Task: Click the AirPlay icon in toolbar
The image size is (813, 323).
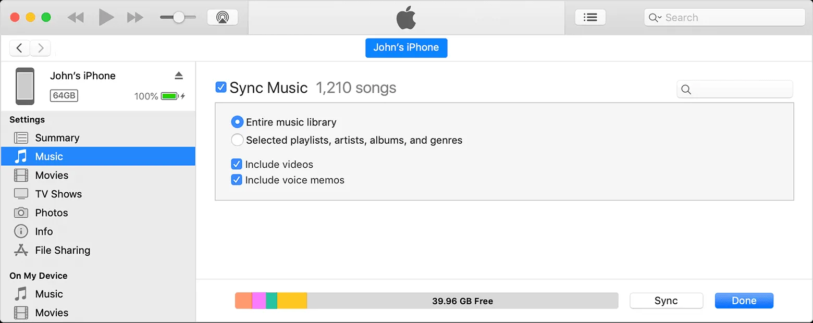Action: pos(222,16)
